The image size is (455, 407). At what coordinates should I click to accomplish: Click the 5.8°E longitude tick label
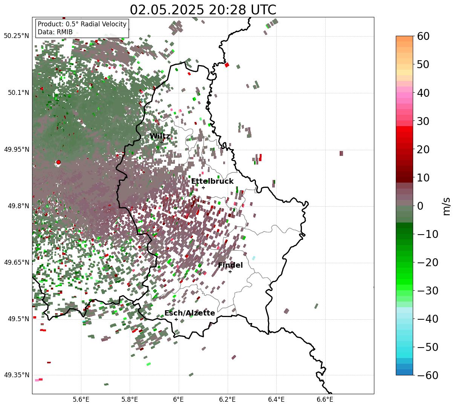coord(130,399)
